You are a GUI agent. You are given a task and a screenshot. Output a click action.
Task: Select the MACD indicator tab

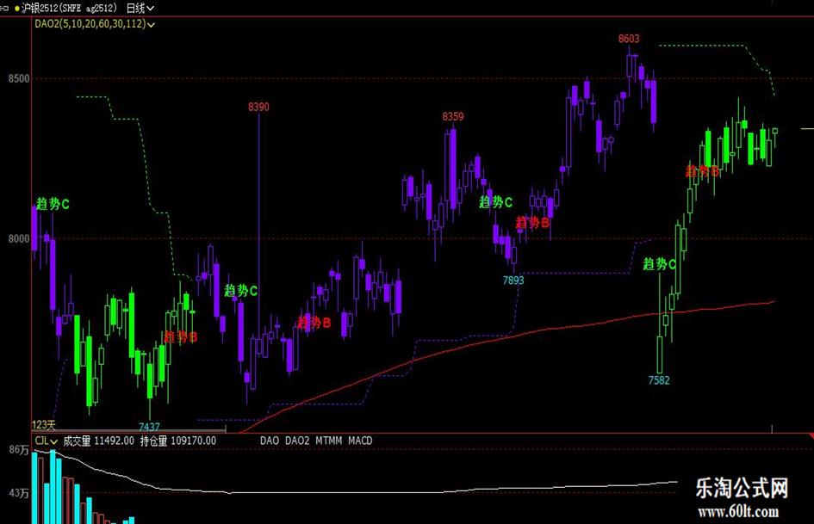360,441
